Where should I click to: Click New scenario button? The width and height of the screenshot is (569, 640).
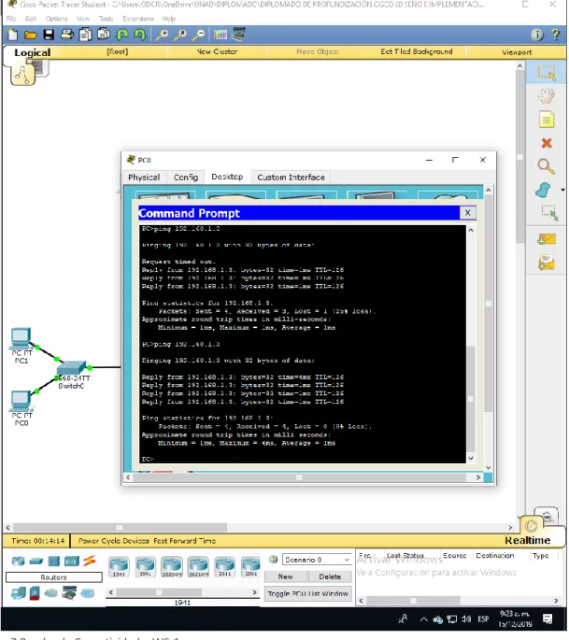point(285,576)
